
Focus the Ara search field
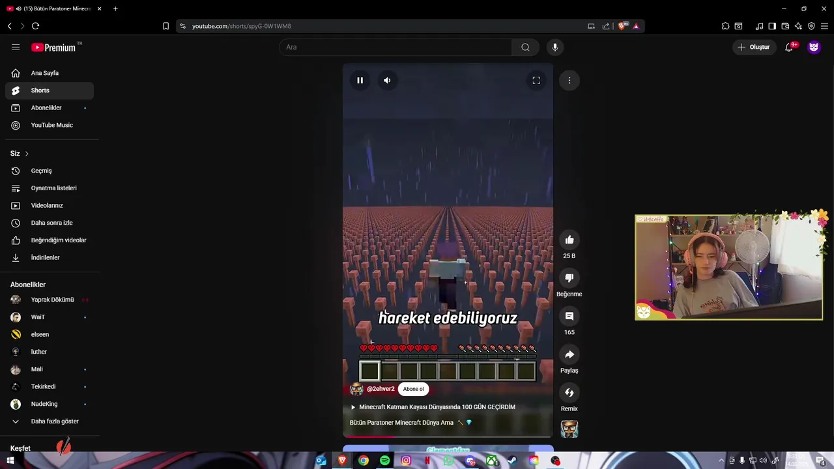395,47
